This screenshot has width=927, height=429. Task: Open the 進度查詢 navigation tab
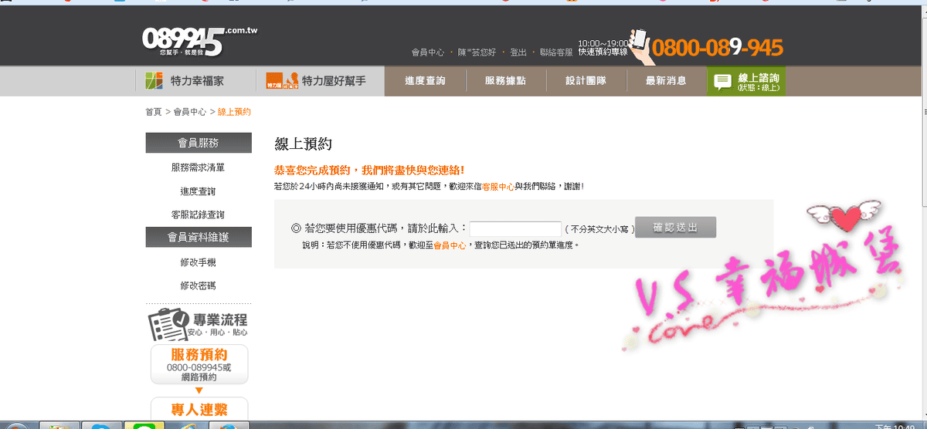pos(425,81)
